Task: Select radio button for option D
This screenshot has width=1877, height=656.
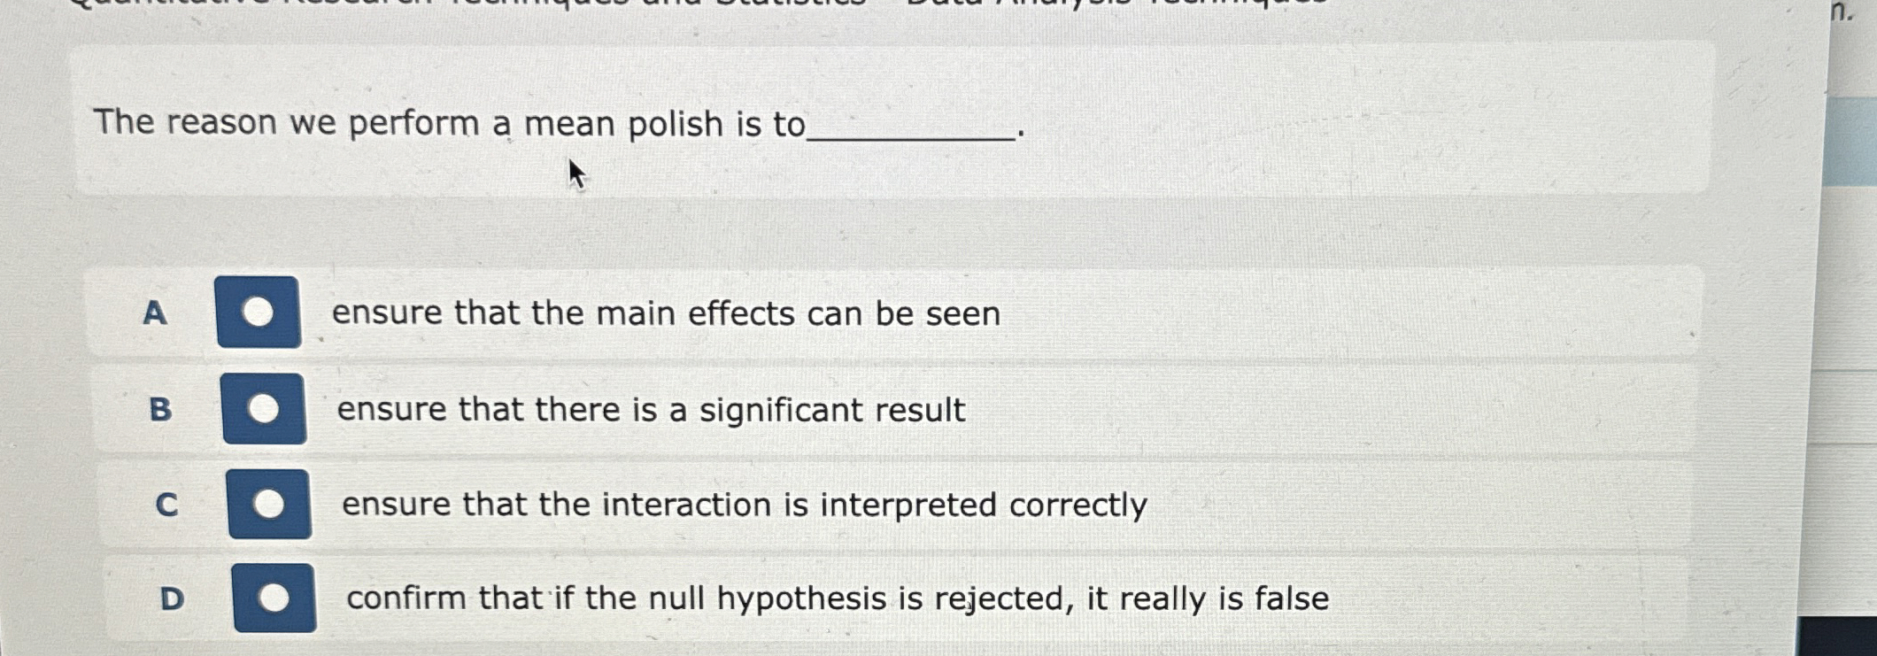Action: point(275,598)
